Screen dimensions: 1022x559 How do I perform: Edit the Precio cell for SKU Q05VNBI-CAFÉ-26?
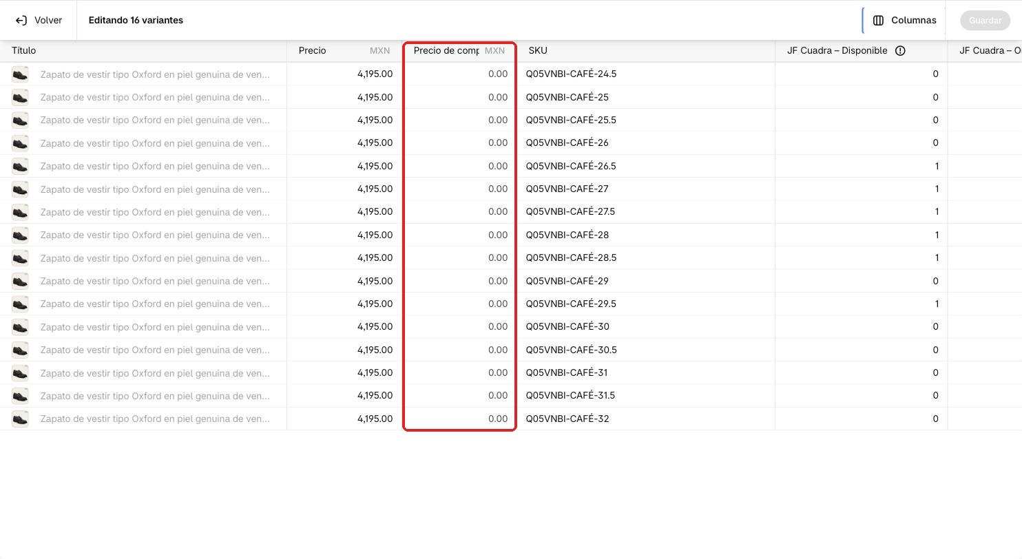click(344, 143)
